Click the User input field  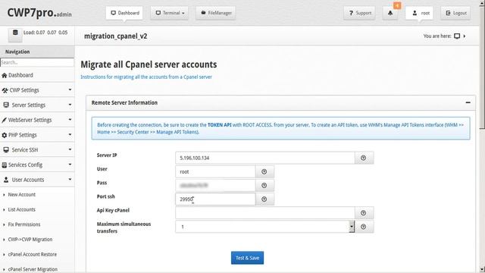click(215, 171)
